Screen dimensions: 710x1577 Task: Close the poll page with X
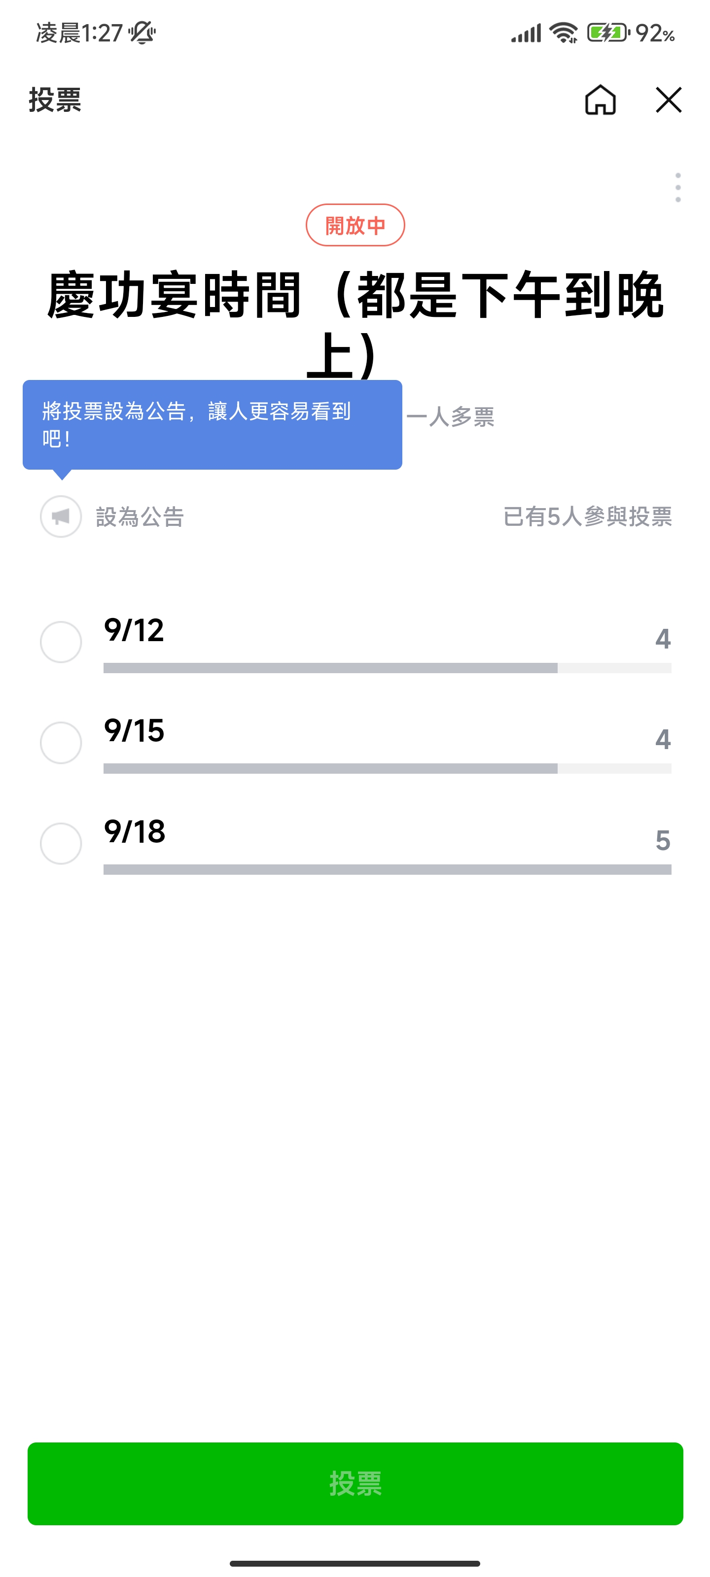point(668,100)
